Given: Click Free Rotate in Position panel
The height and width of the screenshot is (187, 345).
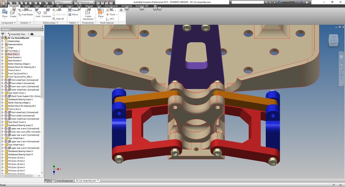Looking at the screenshot, I should [27, 14].
